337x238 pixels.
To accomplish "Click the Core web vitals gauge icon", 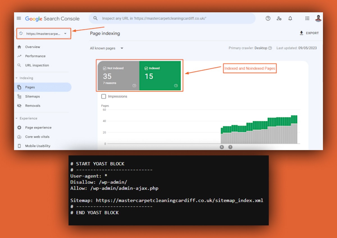I will (x=19, y=137).
